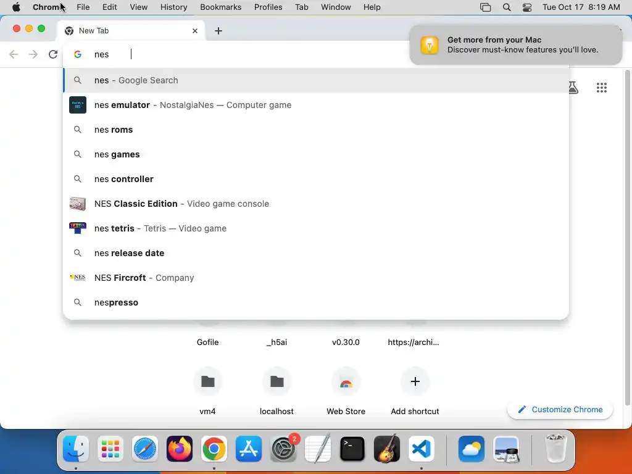Open the v0.30.0 shortcut label
The width and height of the screenshot is (632, 474).
point(346,342)
